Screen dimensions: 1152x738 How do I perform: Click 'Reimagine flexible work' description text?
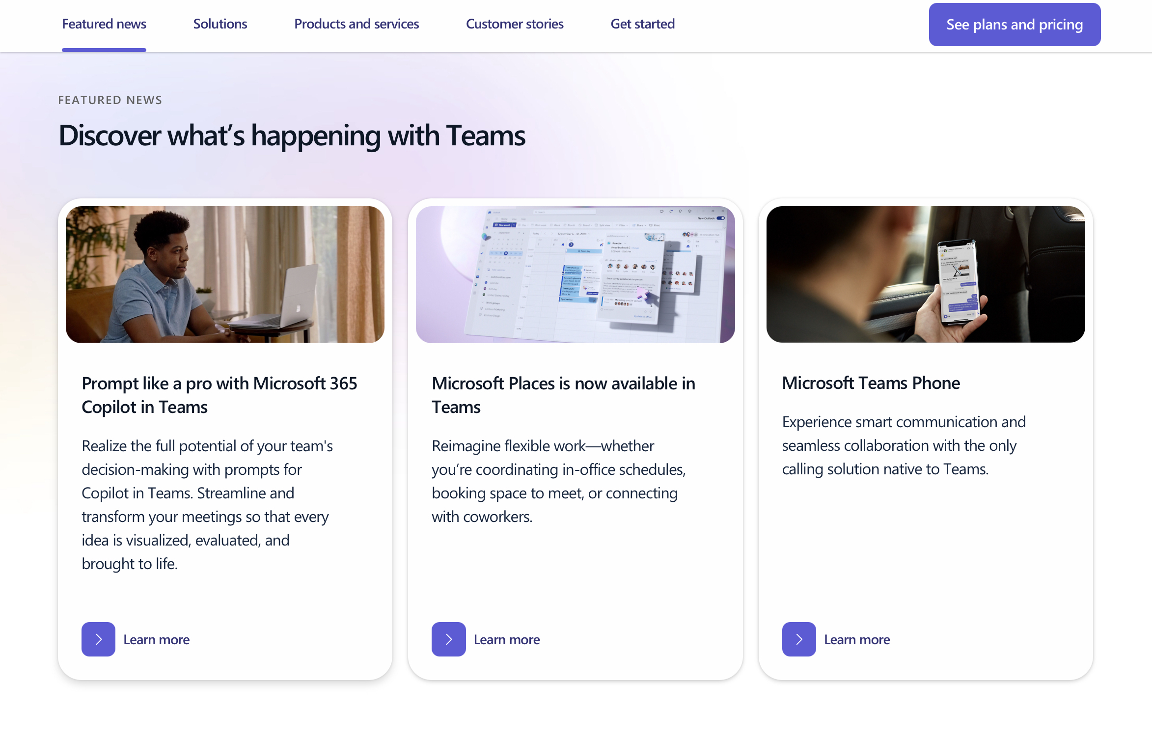click(x=559, y=481)
